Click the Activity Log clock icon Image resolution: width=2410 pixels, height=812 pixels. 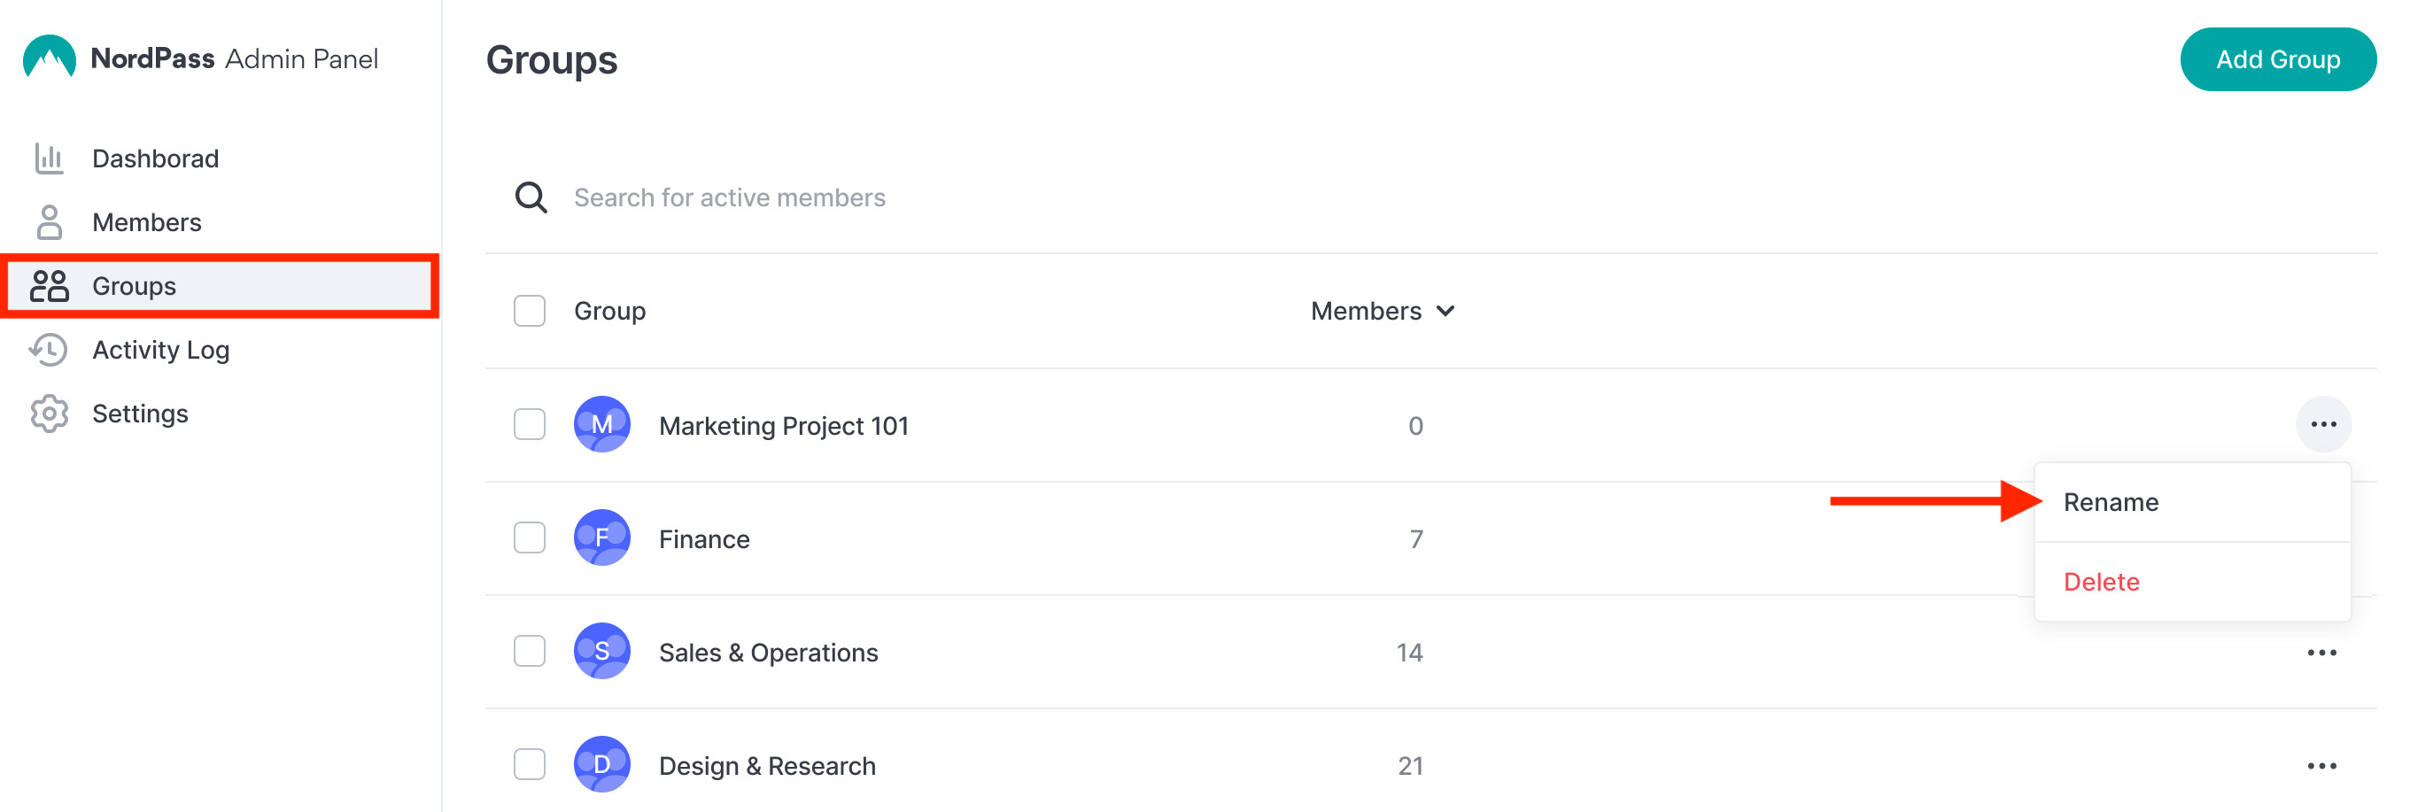click(x=49, y=349)
